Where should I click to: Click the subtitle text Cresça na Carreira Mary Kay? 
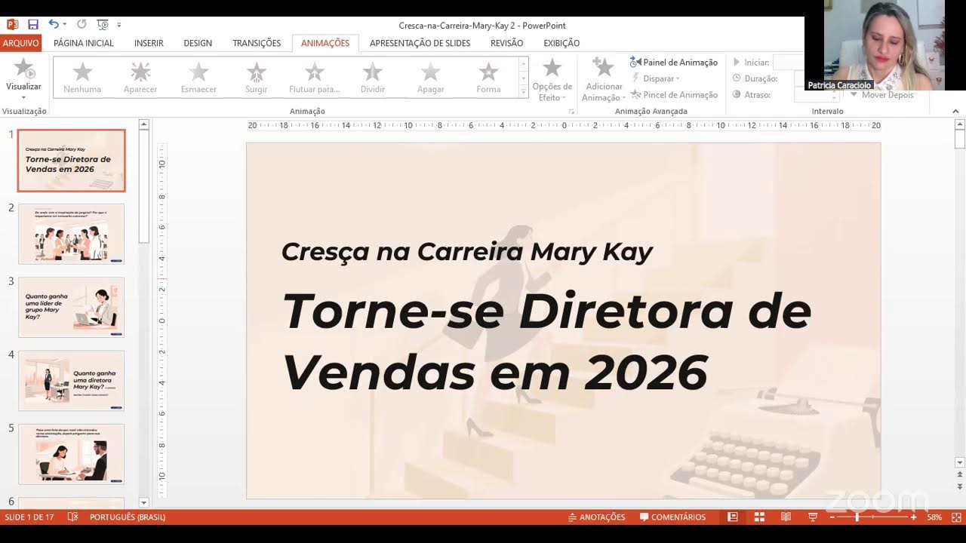(x=466, y=252)
